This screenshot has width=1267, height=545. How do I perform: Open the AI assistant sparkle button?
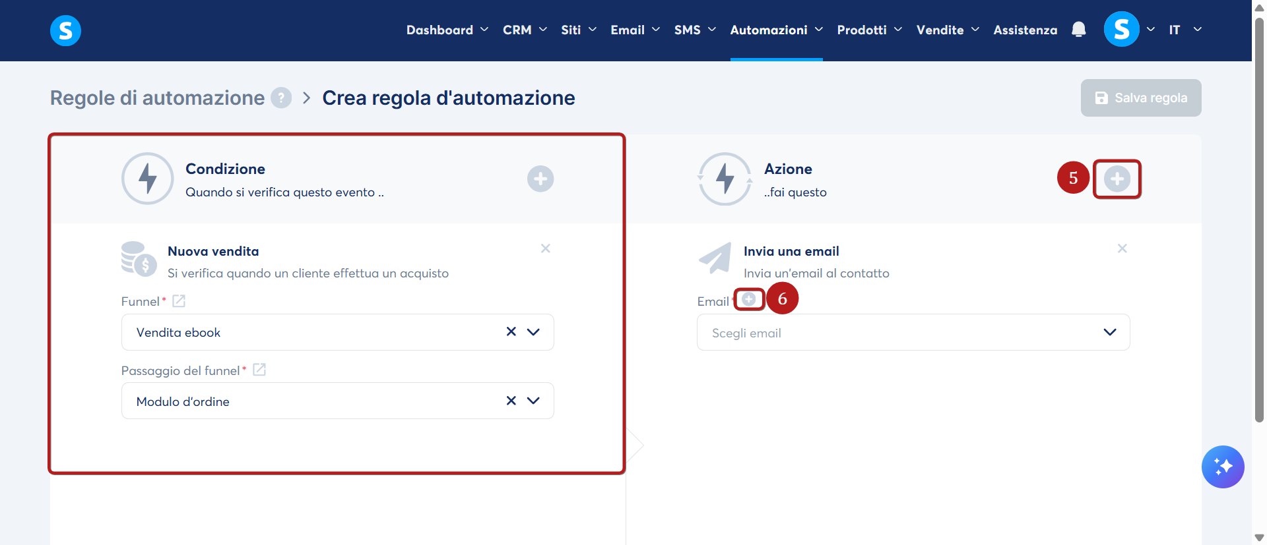pyautogui.click(x=1222, y=467)
